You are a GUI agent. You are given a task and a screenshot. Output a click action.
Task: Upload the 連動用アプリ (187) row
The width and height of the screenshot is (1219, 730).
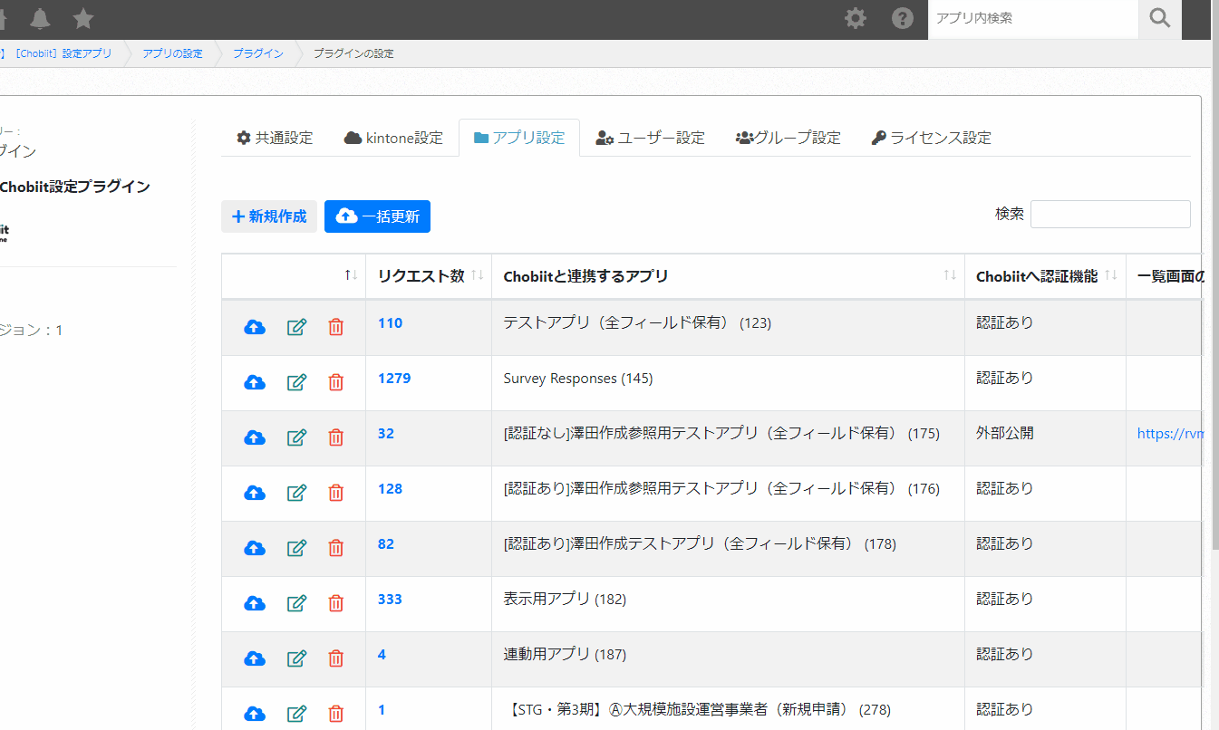(255, 658)
